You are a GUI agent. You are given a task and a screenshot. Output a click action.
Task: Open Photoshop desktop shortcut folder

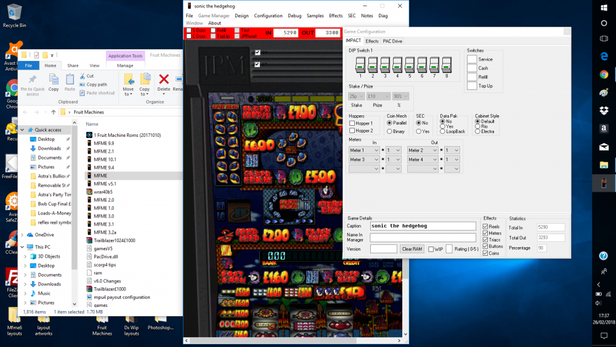(160, 323)
